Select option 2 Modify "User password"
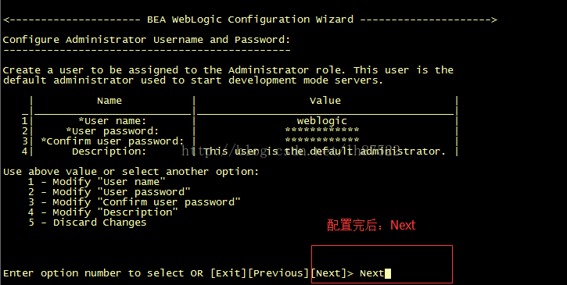 pos(109,192)
